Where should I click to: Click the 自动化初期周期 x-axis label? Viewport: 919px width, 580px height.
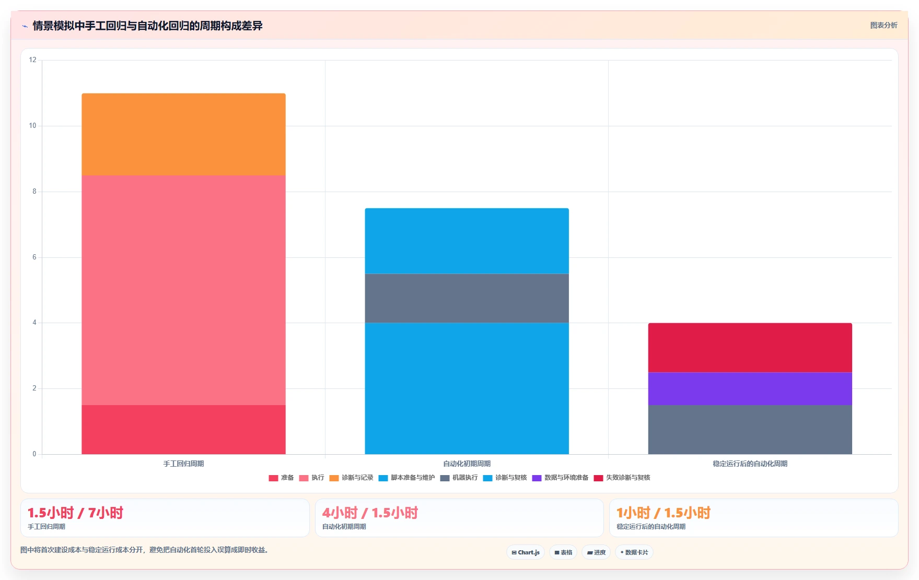click(x=467, y=464)
